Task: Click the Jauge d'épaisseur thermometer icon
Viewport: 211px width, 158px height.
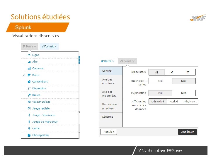Action: pos(29,115)
